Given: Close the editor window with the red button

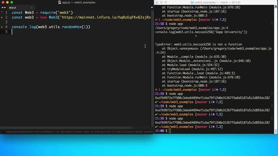Looking at the screenshot, I should coord(3,2).
